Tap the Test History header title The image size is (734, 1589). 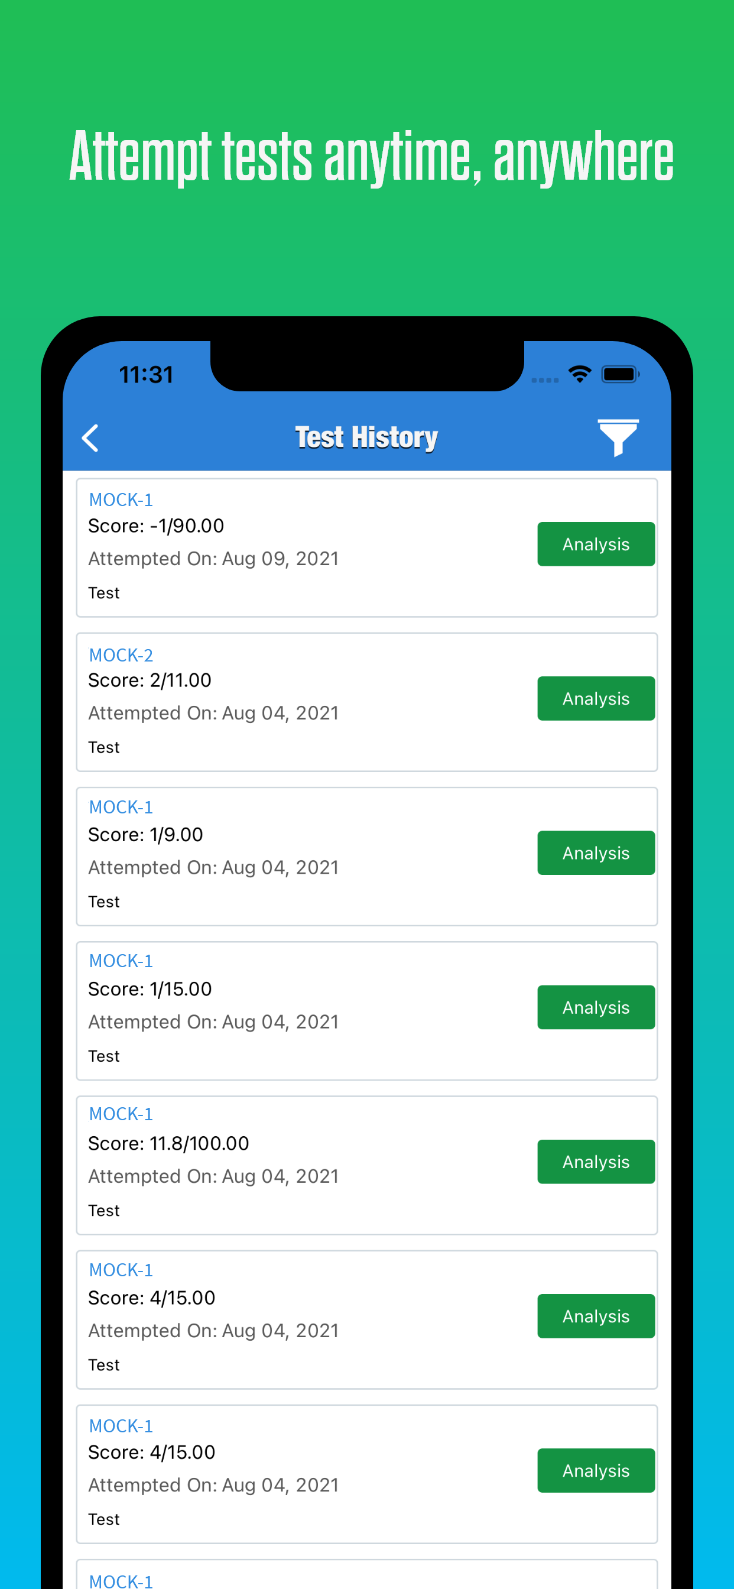click(x=366, y=437)
